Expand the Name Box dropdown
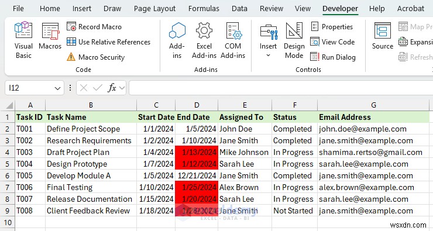This screenshot has height=231, width=433. (57, 88)
